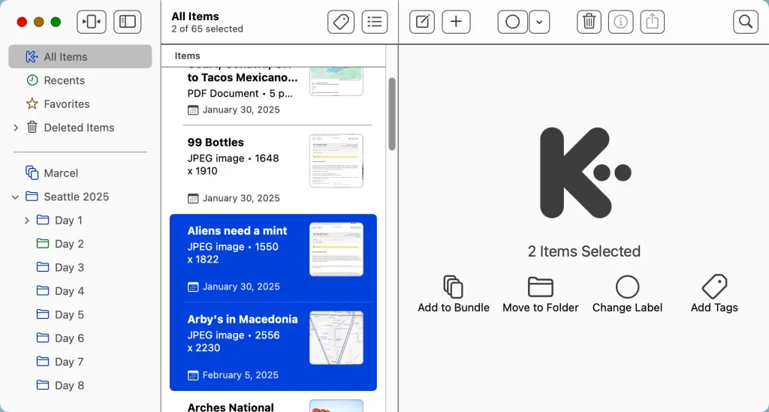This screenshot has width=769, height=412.
Task: Click the search magnifier button
Action: [x=746, y=22]
